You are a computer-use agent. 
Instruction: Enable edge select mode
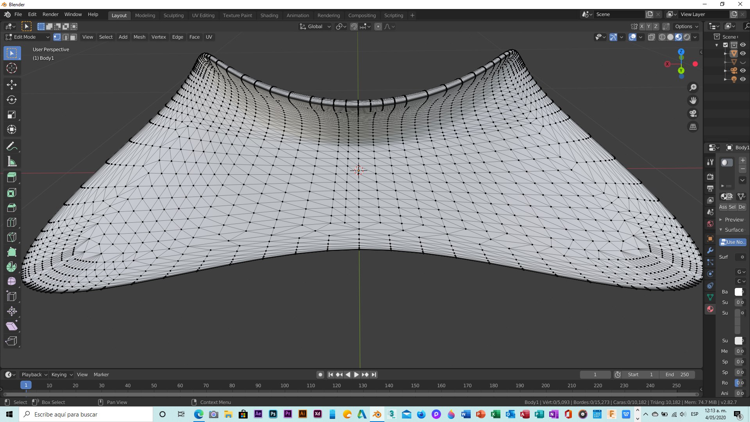[65, 37]
